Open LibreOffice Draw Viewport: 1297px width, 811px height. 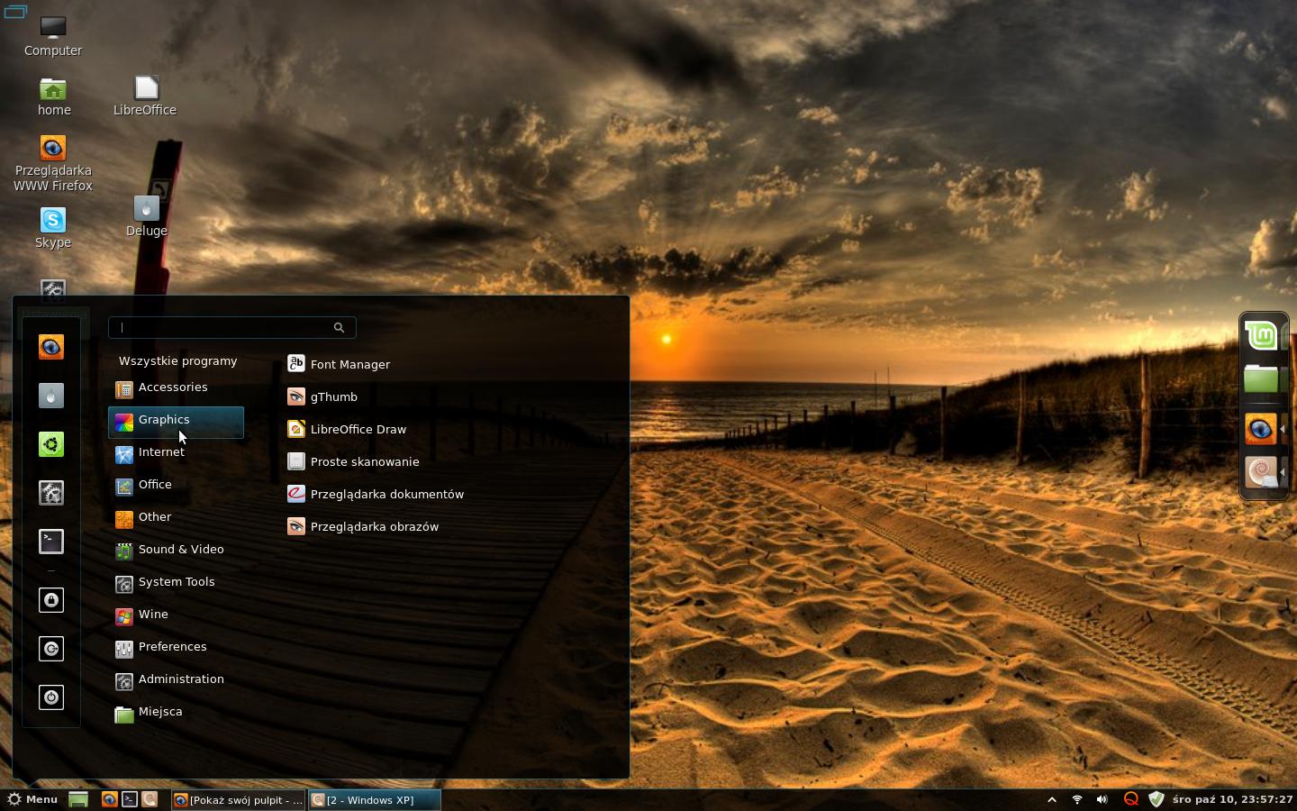pyautogui.click(x=347, y=429)
